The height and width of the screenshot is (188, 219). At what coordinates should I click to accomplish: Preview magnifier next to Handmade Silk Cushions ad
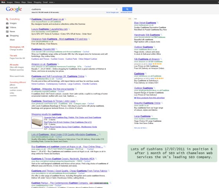click(x=161, y=35)
